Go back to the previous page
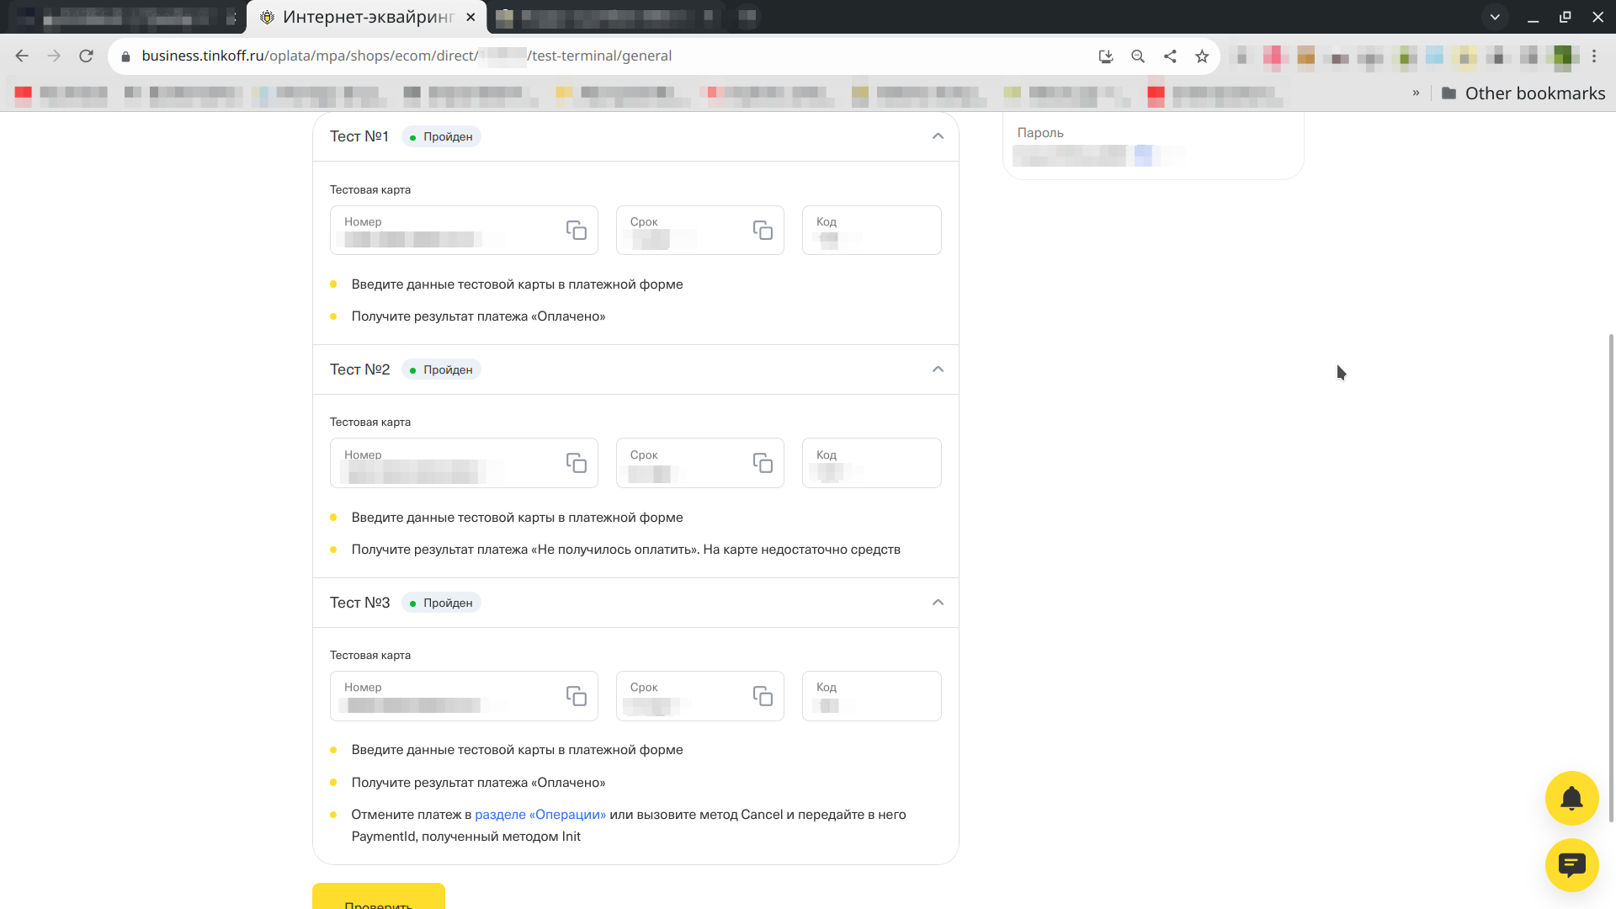This screenshot has height=909, width=1616. (x=22, y=56)
